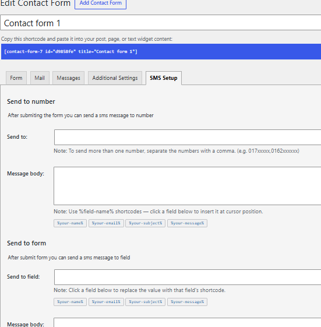321x327 pixels.
Task: Insert %your-email% into Send to number message
Action: point(106,223)
